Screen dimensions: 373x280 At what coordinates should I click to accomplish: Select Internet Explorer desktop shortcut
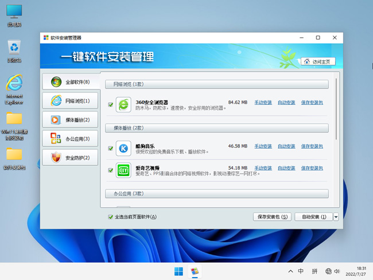click(x=14, y=89)
